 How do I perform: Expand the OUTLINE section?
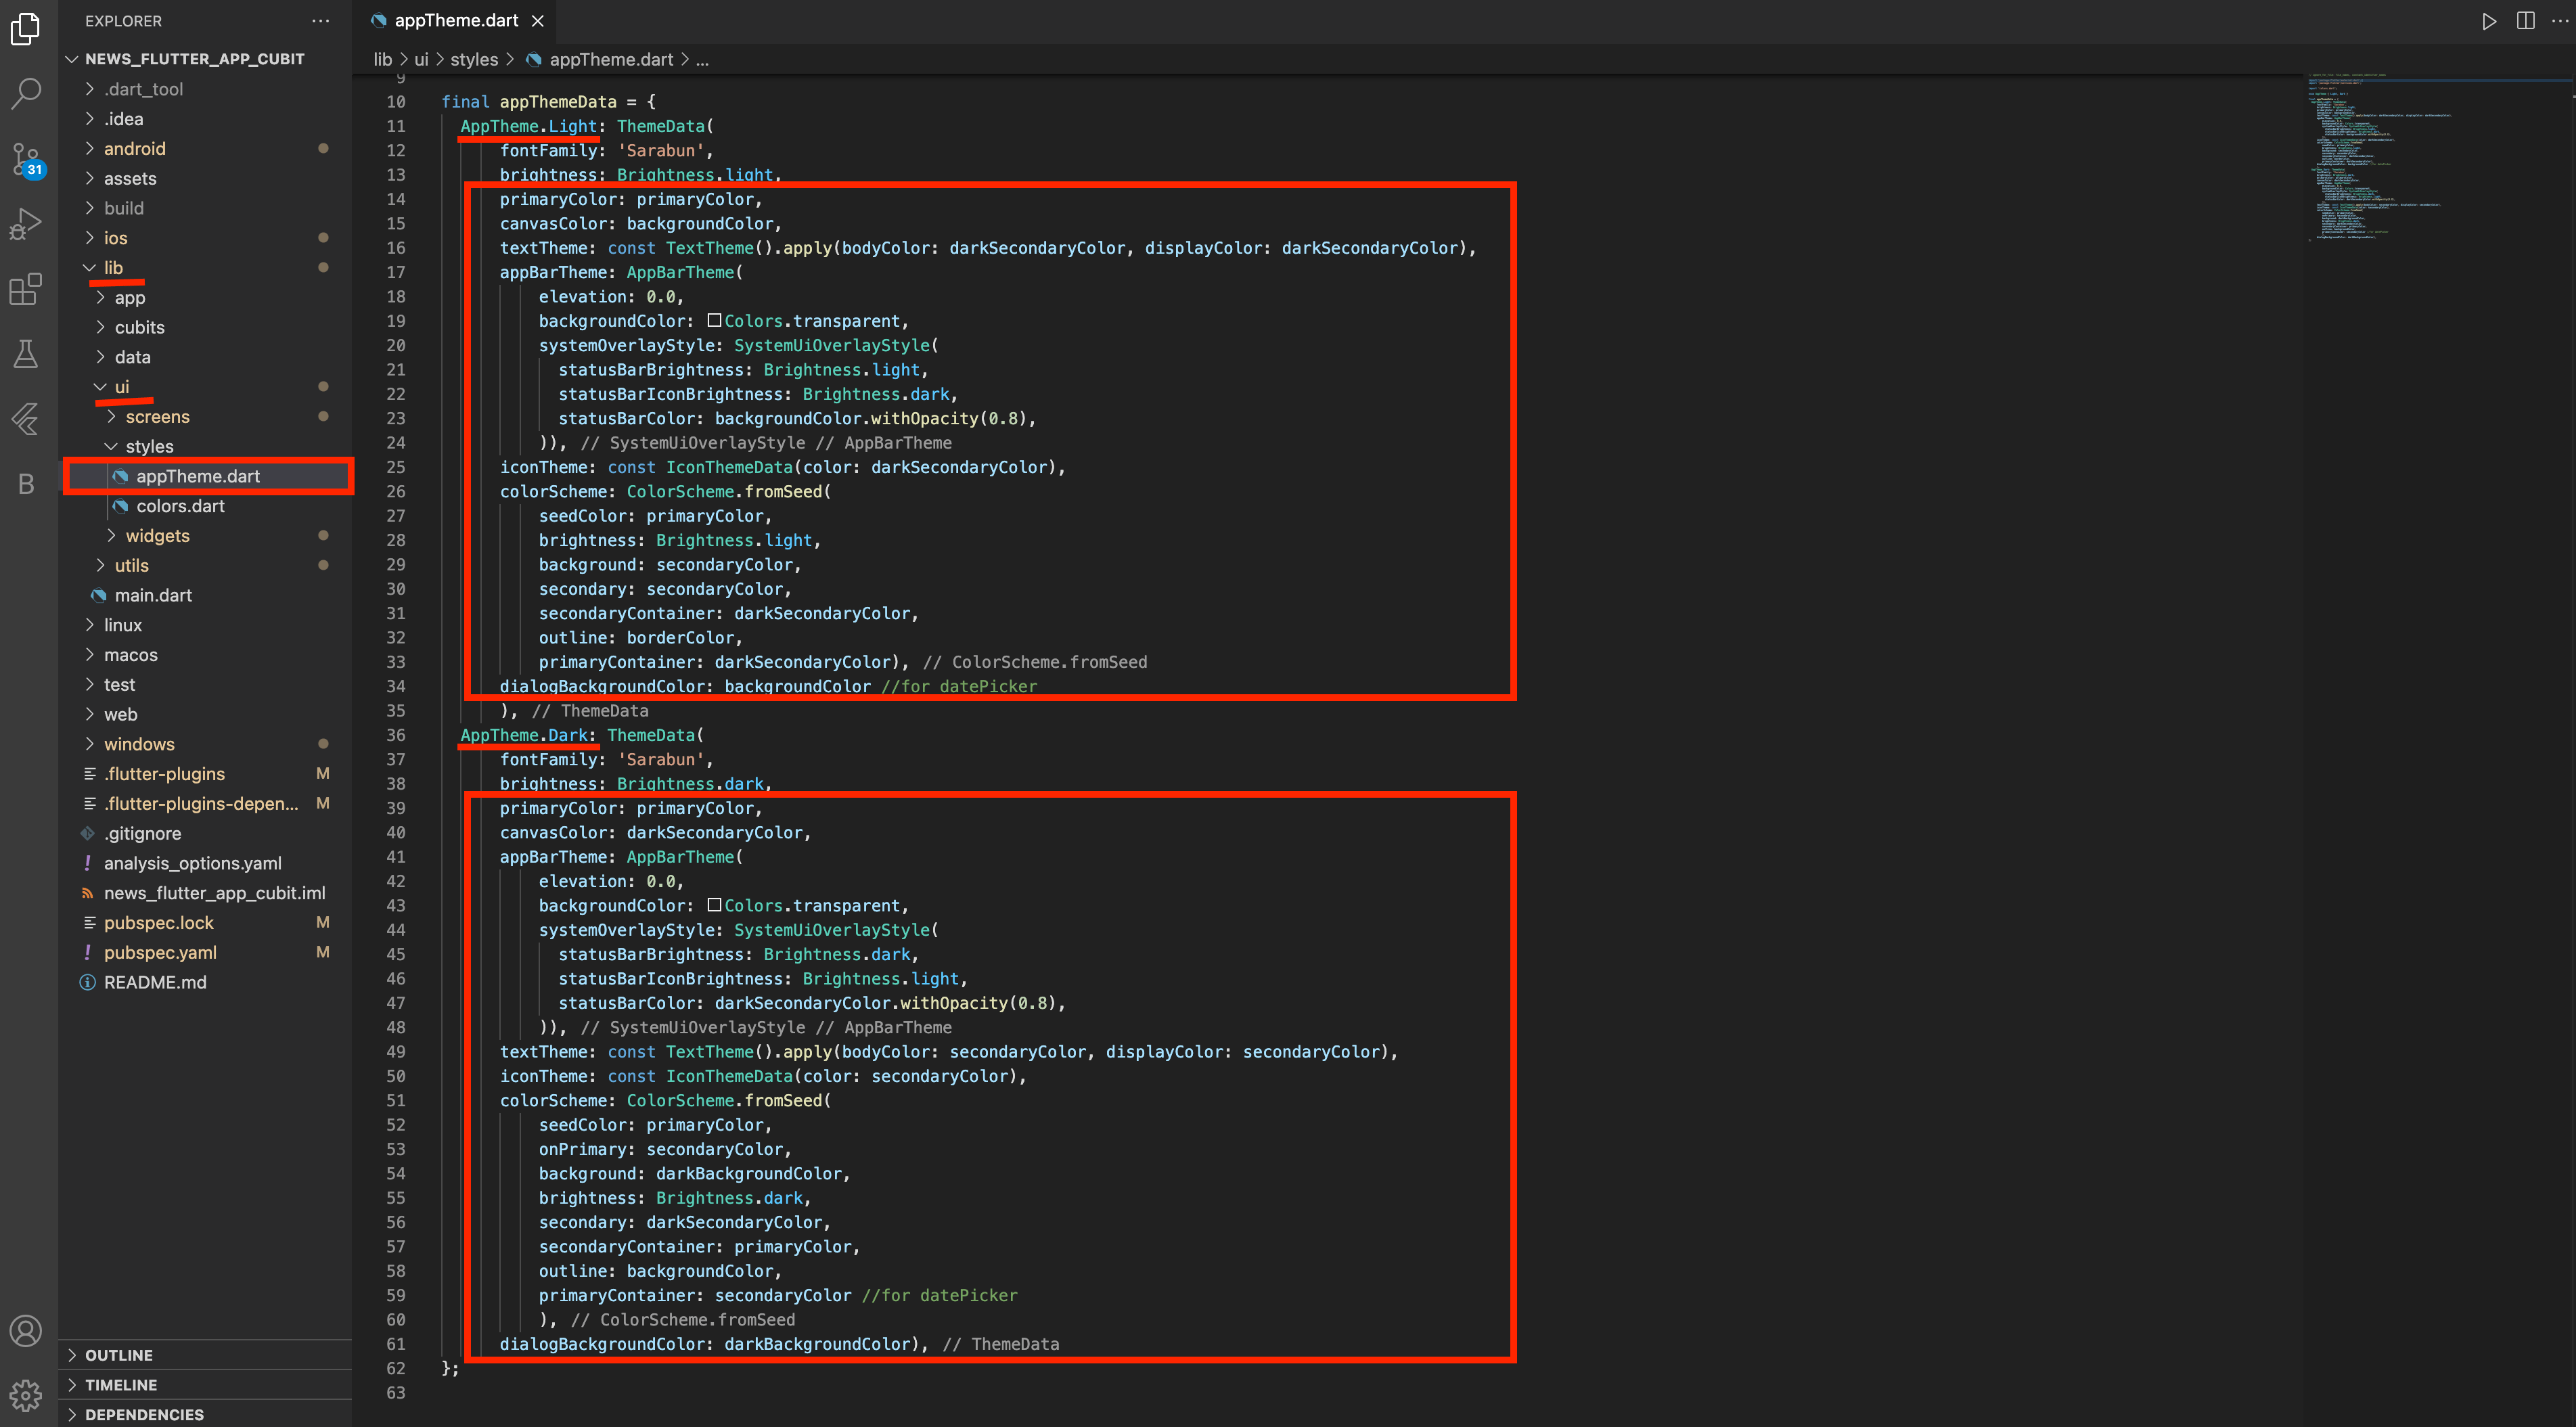pyautogui.click(x=118, y=1355)
